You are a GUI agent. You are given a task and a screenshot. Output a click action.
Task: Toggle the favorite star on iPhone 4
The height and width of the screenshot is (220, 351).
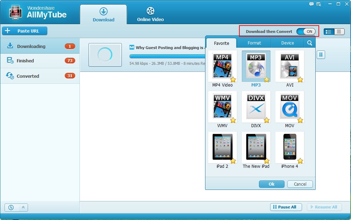point(300,161)
